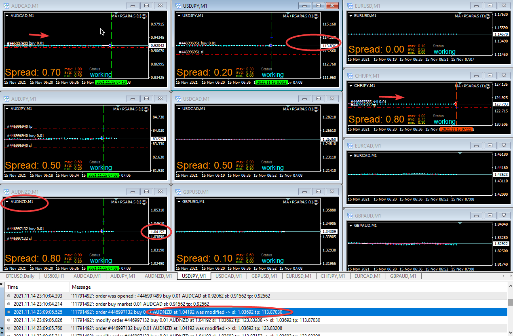
Task: Click the '#446997132 buy 0.01' label on AUDNZD chart
Action: pos(25,229)
